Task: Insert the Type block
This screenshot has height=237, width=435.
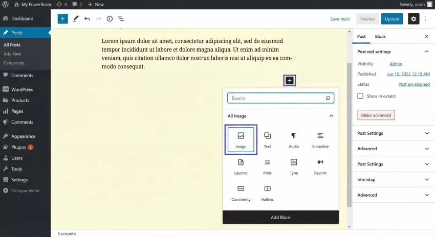Action: tap(294, 167)
